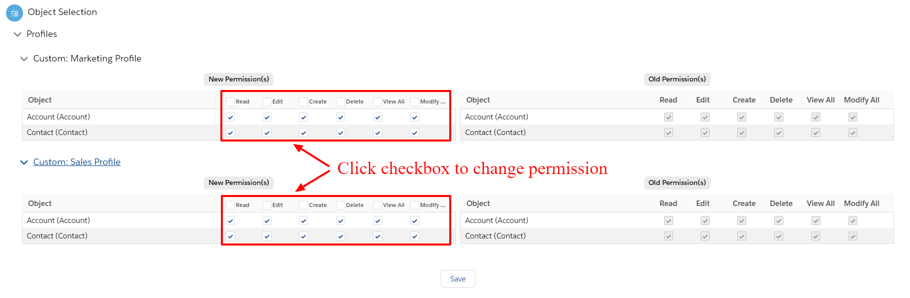Viewport: 910px width, 298px height.
Task: Click the Marketing New Permission(s) label
Action: tap(239, 79)
